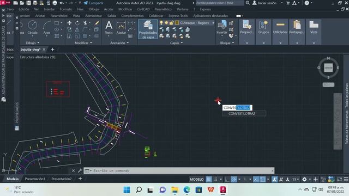Viewport: 349px width, 196px height.
Task: Toggle layer lock padlock icon
Action: tap(171, 23)
